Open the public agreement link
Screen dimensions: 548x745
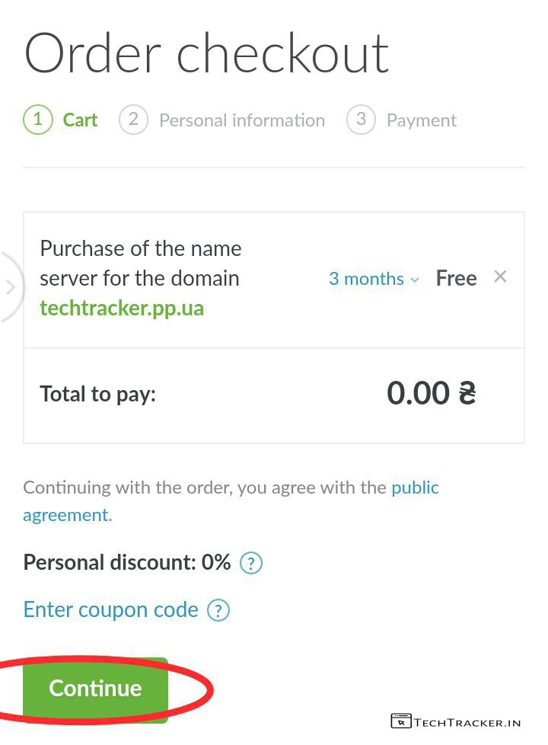point(415,488)
